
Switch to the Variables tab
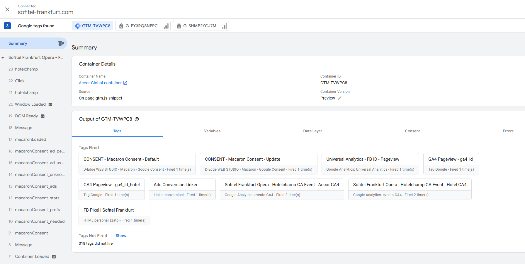click(x=212, y=131)
